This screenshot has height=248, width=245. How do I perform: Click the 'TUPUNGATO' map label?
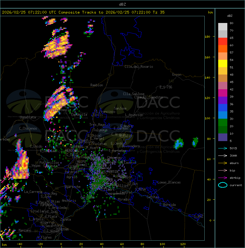48,205
